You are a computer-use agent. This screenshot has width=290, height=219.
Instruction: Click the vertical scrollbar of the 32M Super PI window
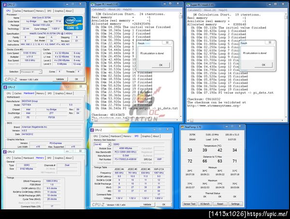click(x=180, y=65)
